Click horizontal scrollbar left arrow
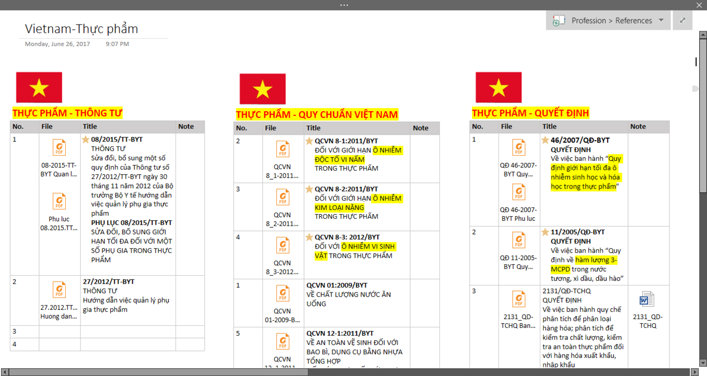 click(x=5, y=372)
